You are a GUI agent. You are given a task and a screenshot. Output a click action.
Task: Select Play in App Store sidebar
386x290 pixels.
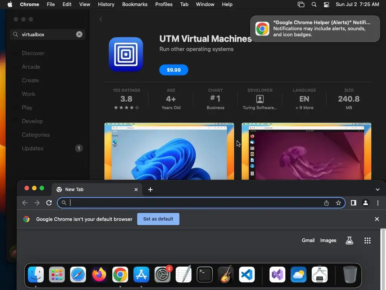coord(27,107)
